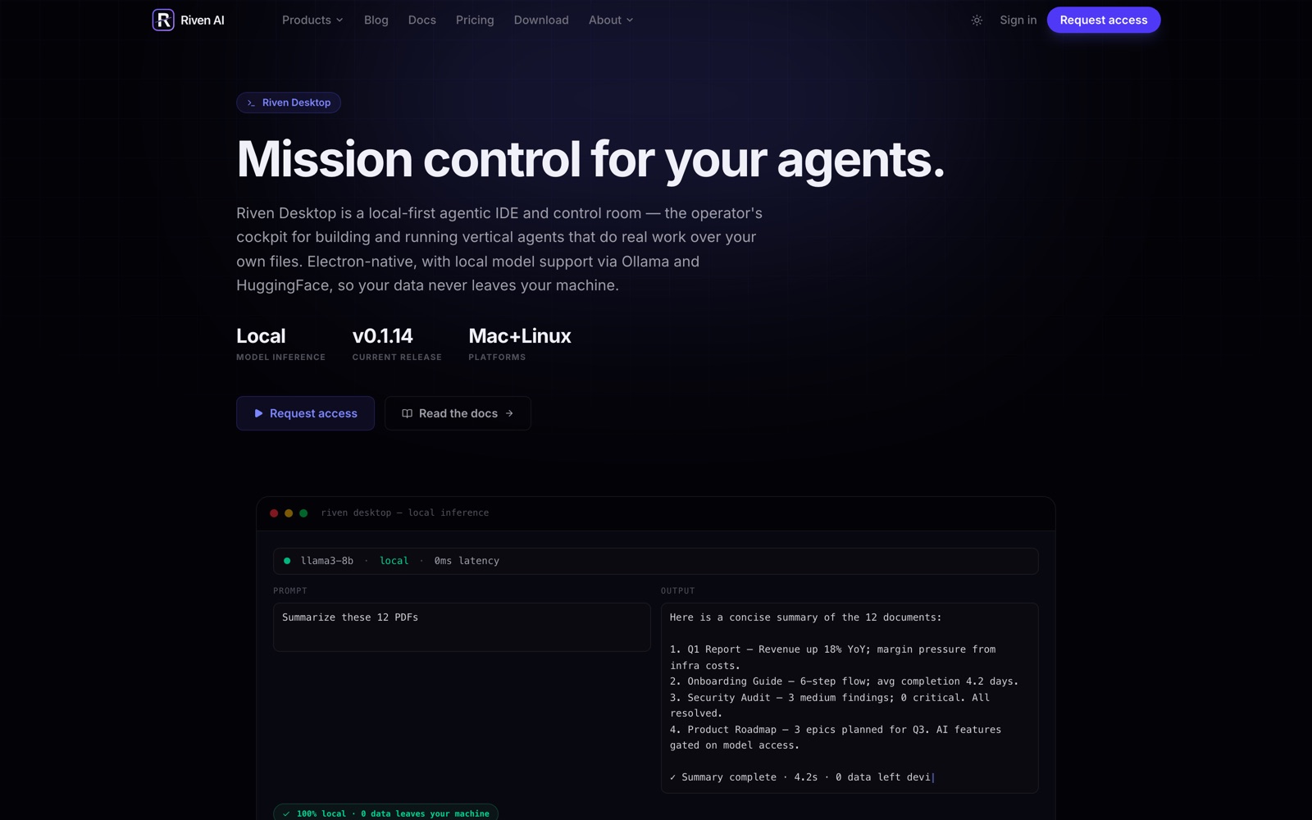Click the red window dot in the demo
1312x820 pixels.
[274, 513]
